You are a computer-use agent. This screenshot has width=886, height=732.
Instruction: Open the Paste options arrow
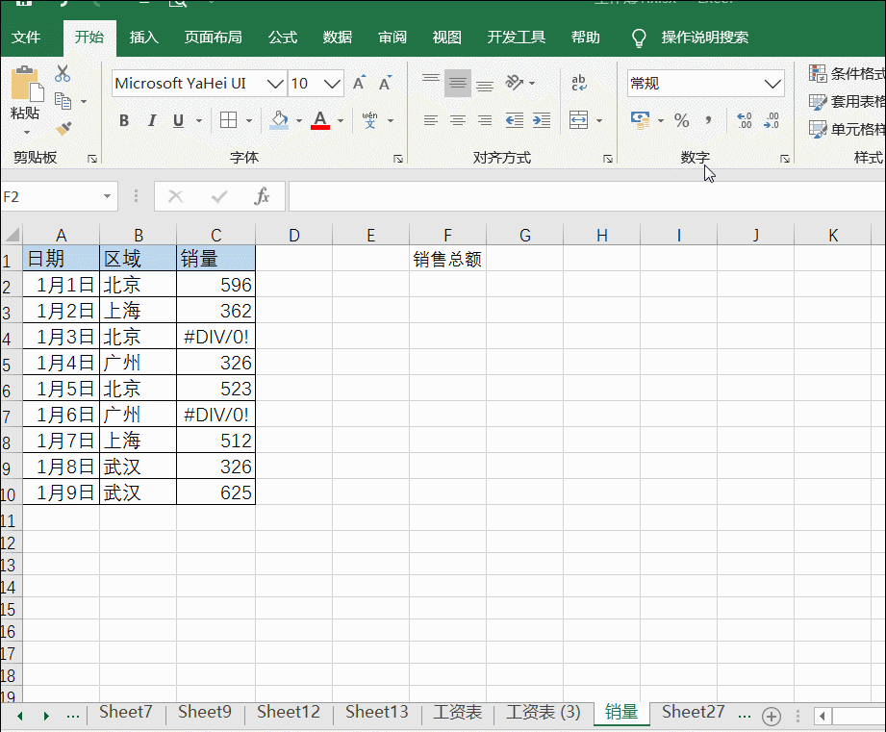click(x=27, y=133)
